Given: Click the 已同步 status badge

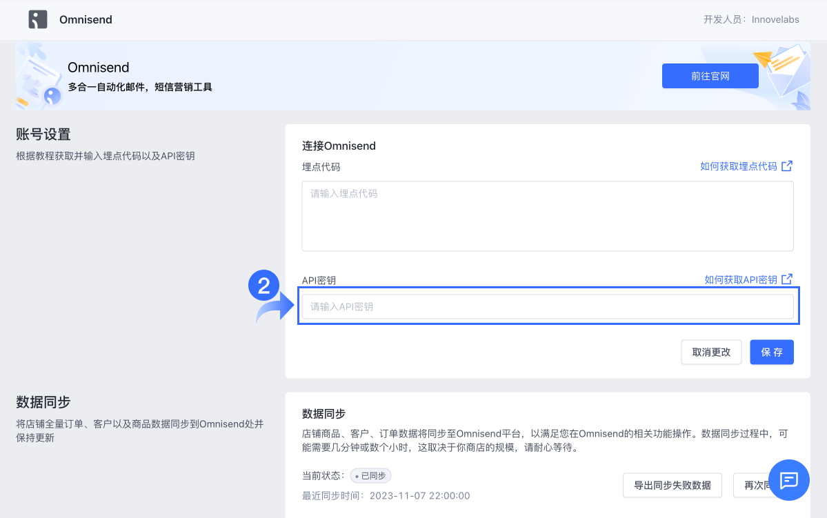Looking at the screenshot, I should point(370,476).
